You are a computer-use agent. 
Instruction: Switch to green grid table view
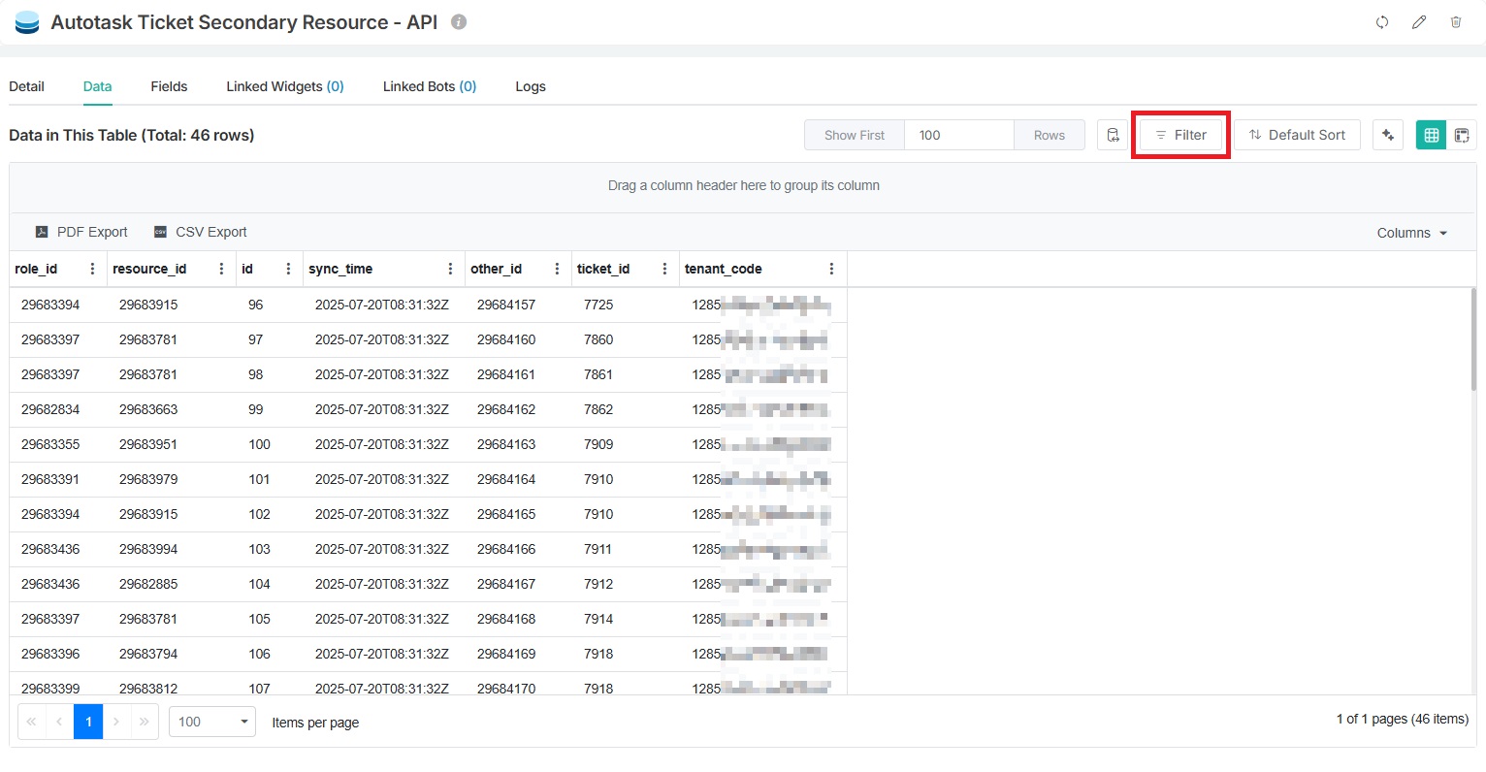[x=1431, y=135]
